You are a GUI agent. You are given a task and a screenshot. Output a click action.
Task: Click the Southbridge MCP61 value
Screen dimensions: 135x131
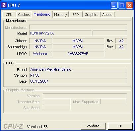(x=78, y=47)
